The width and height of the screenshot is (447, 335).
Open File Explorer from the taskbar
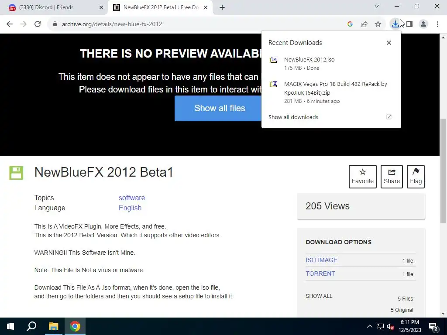click(53, 326)
